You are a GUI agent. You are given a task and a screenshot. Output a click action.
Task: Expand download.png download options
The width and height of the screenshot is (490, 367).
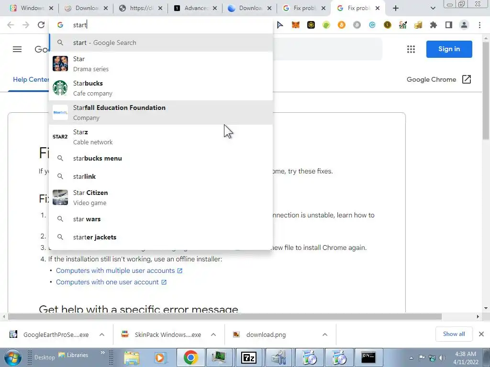coord(325,335)
